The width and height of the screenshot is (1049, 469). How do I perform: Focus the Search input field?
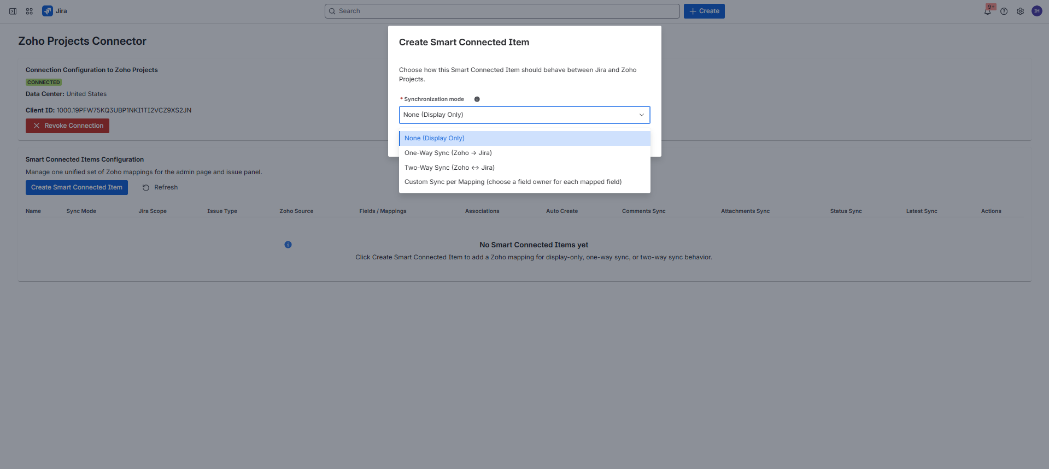pyautogui.click(x=502, y=11)
